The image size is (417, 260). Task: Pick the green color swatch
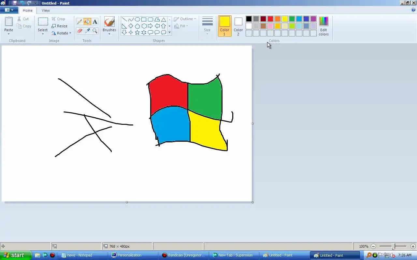(292, 19)
